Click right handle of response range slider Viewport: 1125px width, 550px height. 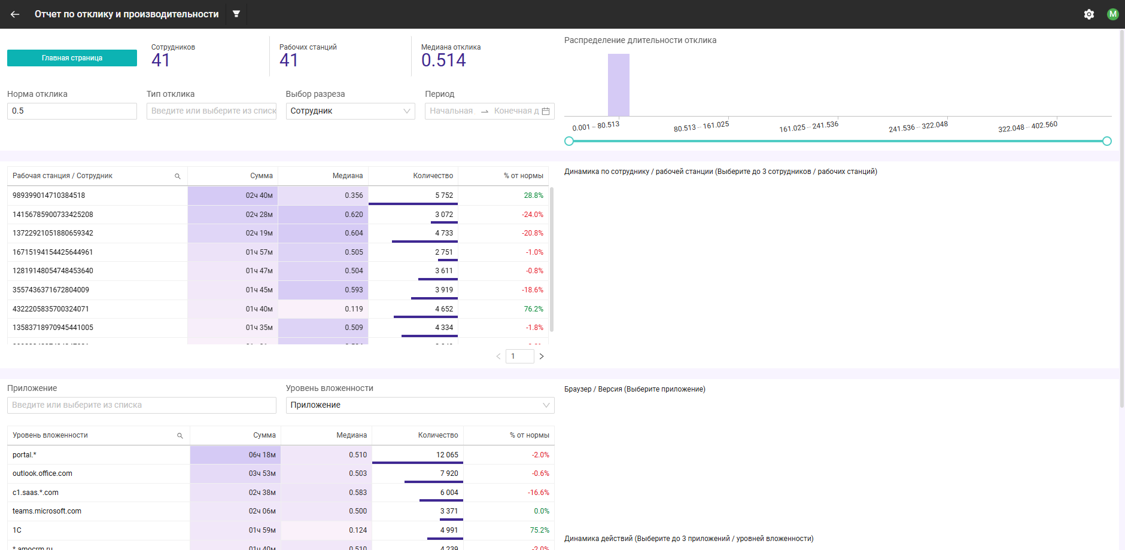[1107, 141]
